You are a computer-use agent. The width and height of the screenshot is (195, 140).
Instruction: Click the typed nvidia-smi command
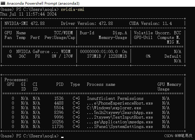click(x=73, y=9)
